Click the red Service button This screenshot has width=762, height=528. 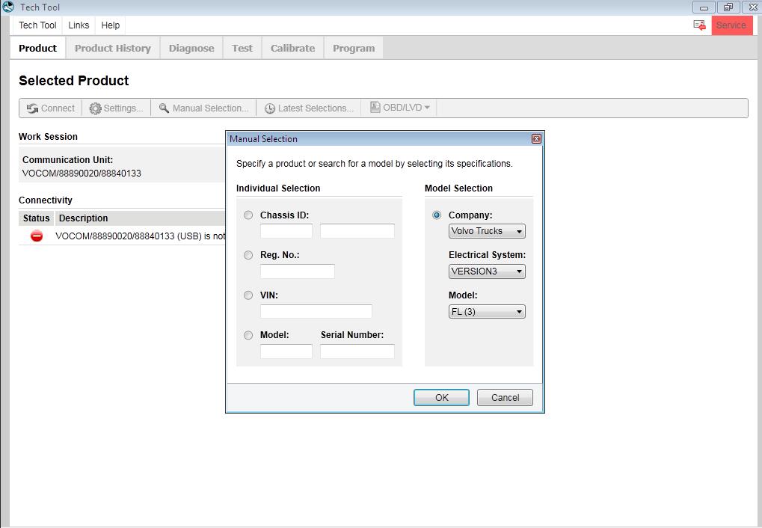point(731,25)
